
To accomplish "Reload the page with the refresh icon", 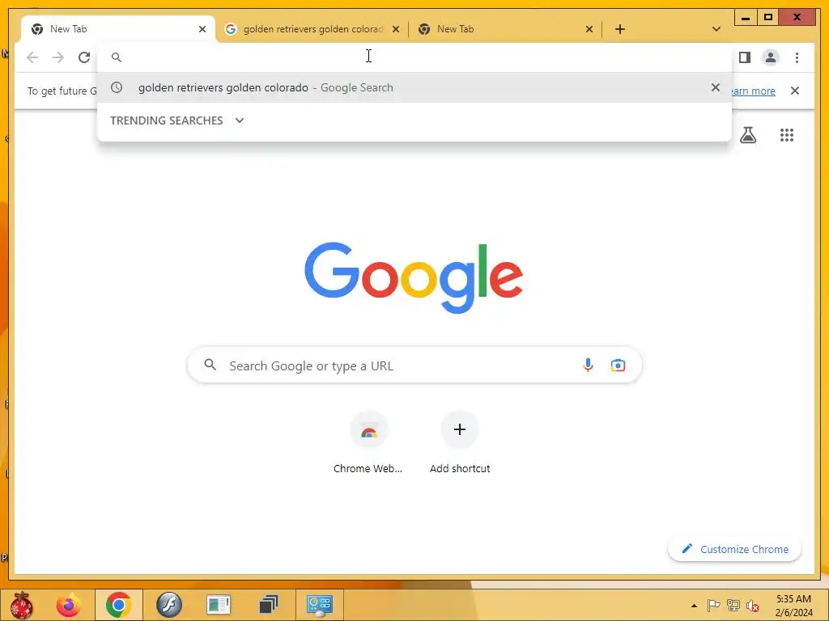I will point(84,57).
